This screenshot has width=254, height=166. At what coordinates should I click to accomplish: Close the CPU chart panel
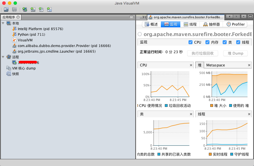point(191,65)
